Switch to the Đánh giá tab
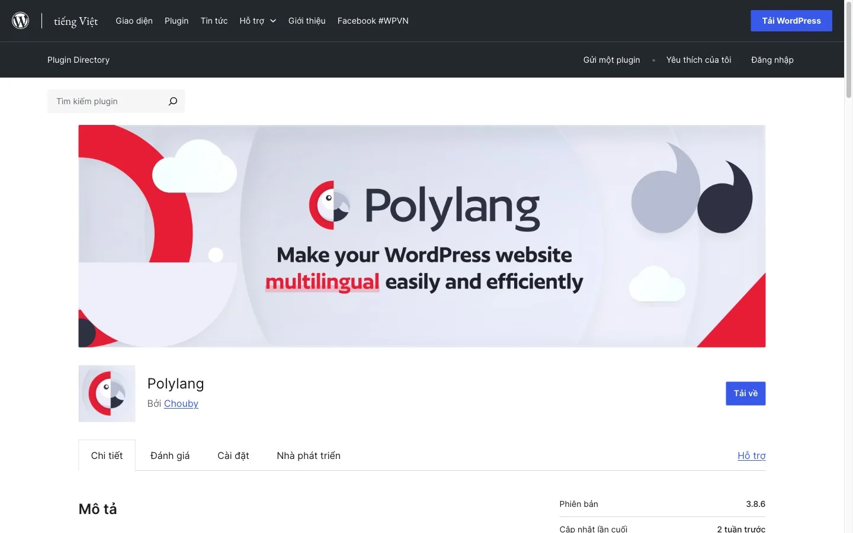 (170, 455)
